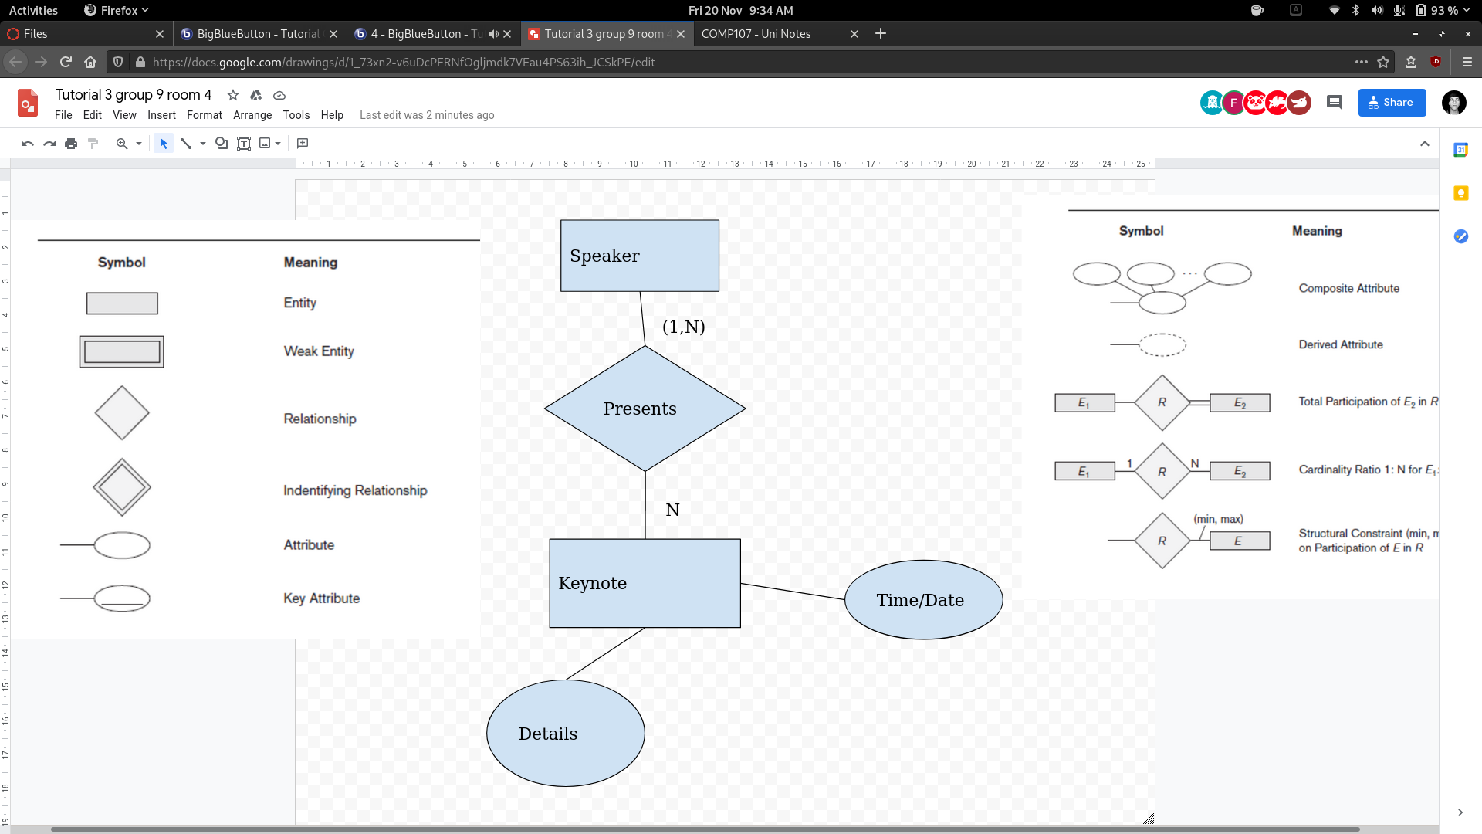
Task: Select the Line tool
Action: pyautogui.click(x=186, y=144)
